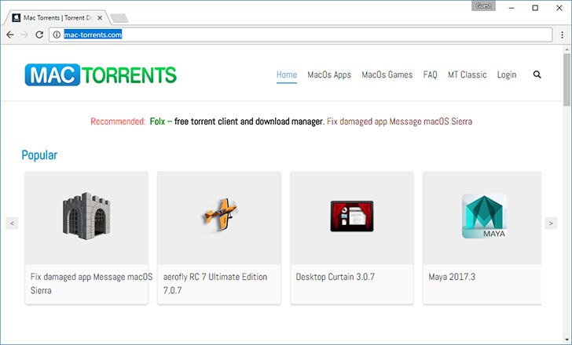This screenshot has width=572, height=345.
Task: Click the Guest profile badge
Action: point(483,5)
